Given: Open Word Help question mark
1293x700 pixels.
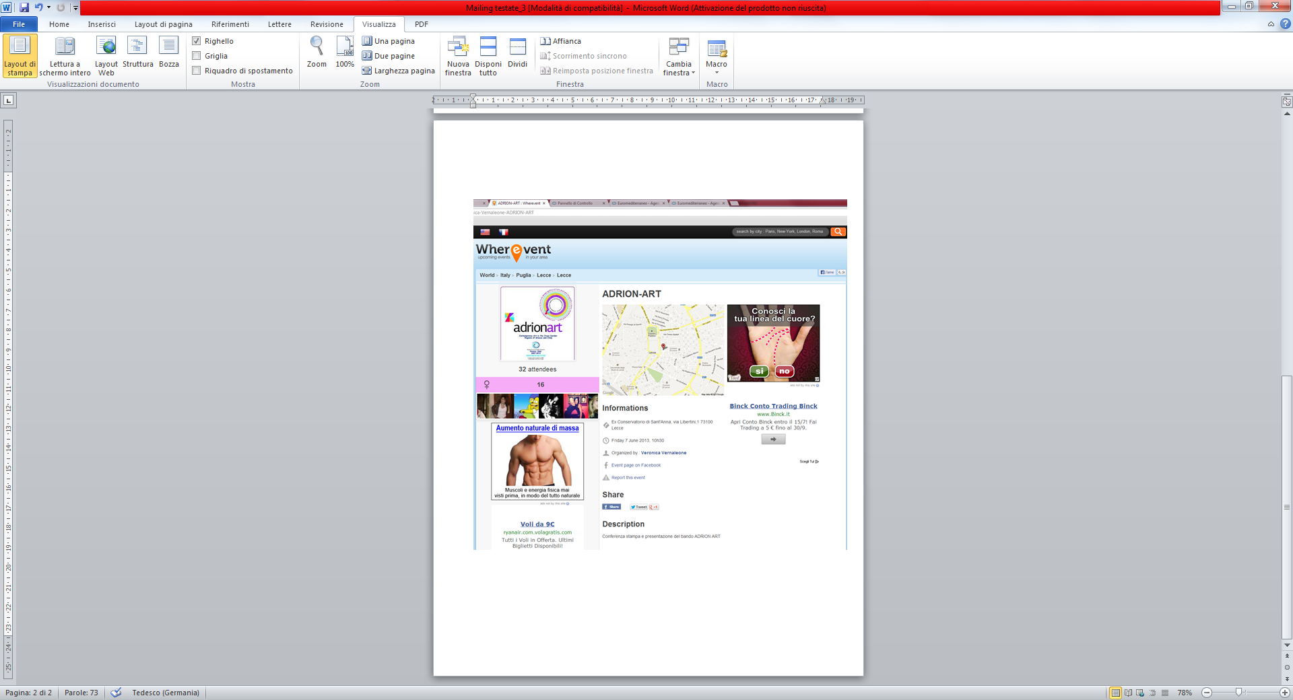Looking at the screenshot, I should pos(1285,24).
